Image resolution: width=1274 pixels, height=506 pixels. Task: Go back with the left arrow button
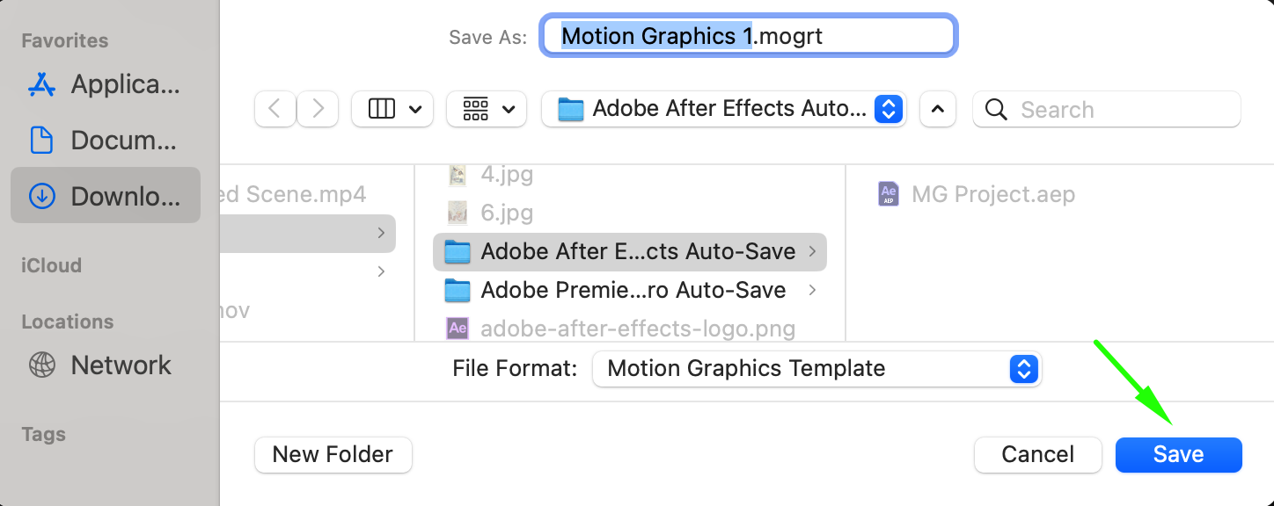[x=275, y=110]
